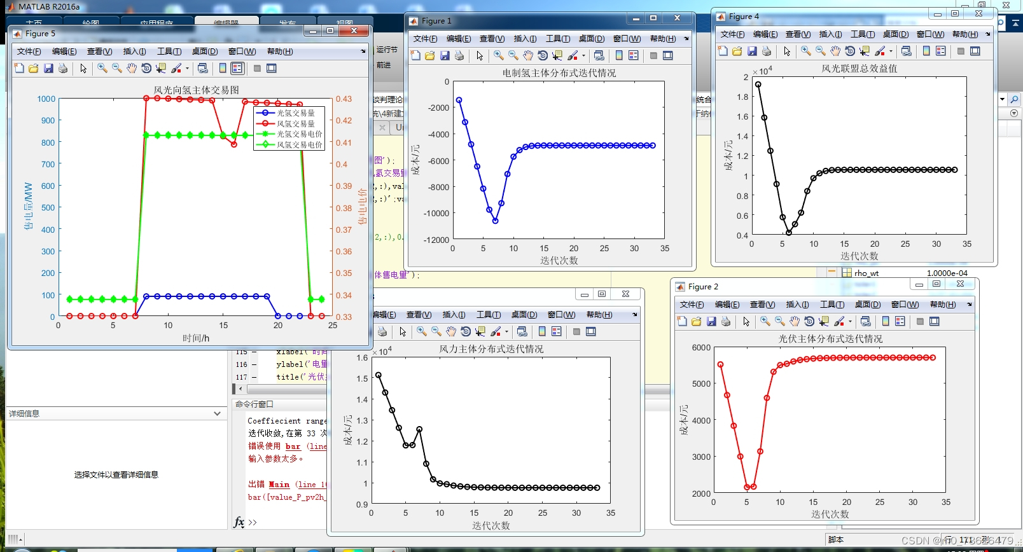Open Brush tool dropdown arrow in Figure 5
Viewport: 1023px width, 552px height.
point(187,68)
